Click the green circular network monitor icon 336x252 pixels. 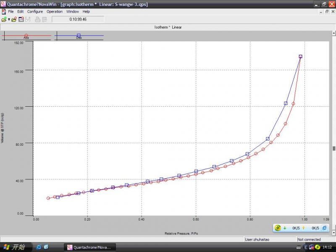[278, 228]
